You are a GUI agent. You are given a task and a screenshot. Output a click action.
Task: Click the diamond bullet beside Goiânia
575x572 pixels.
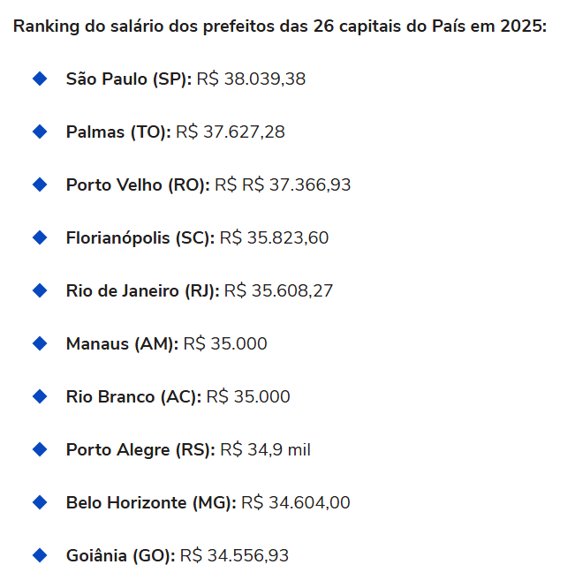pyautogui.click(x=40, y=555)
